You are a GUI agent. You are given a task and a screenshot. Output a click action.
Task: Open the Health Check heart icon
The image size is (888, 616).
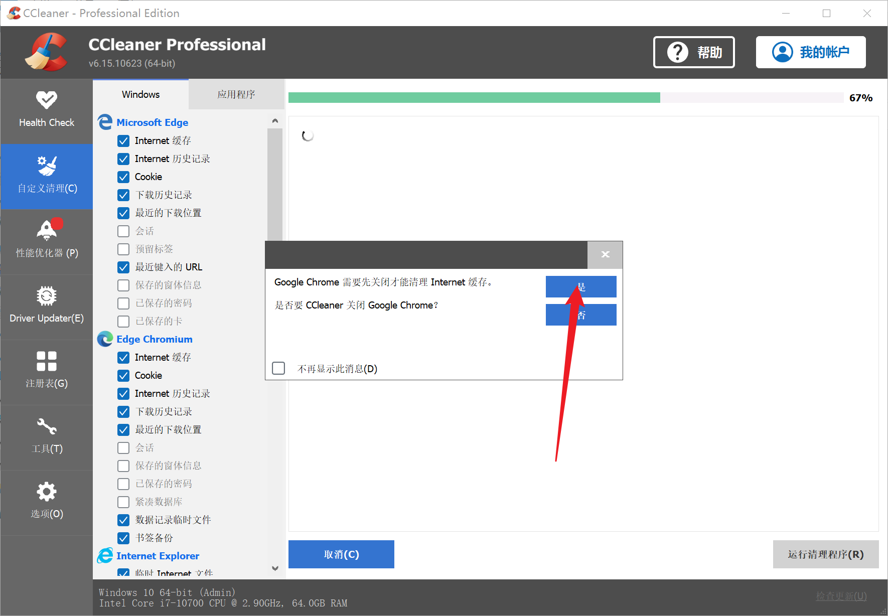(47, 99)
